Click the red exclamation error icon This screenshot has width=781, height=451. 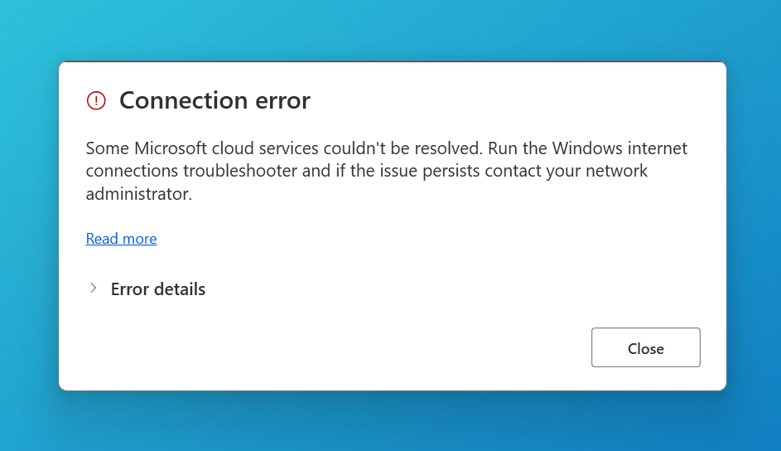[x=96, y=100]
